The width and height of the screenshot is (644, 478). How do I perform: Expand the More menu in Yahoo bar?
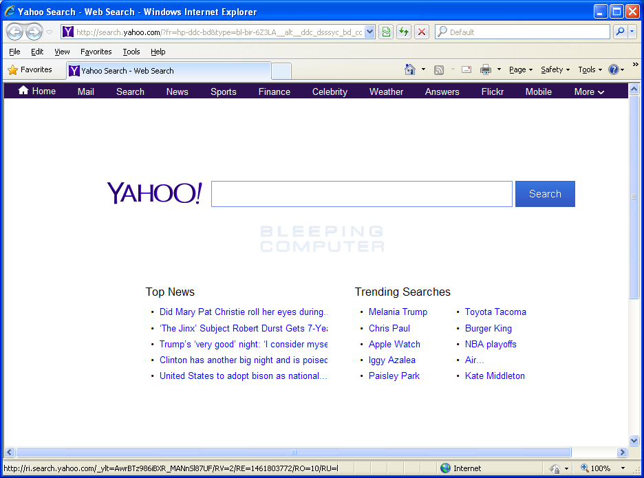(589, 91)
